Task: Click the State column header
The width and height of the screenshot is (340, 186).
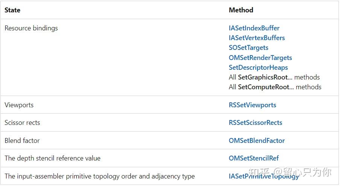Action: [x=12, y=10]
